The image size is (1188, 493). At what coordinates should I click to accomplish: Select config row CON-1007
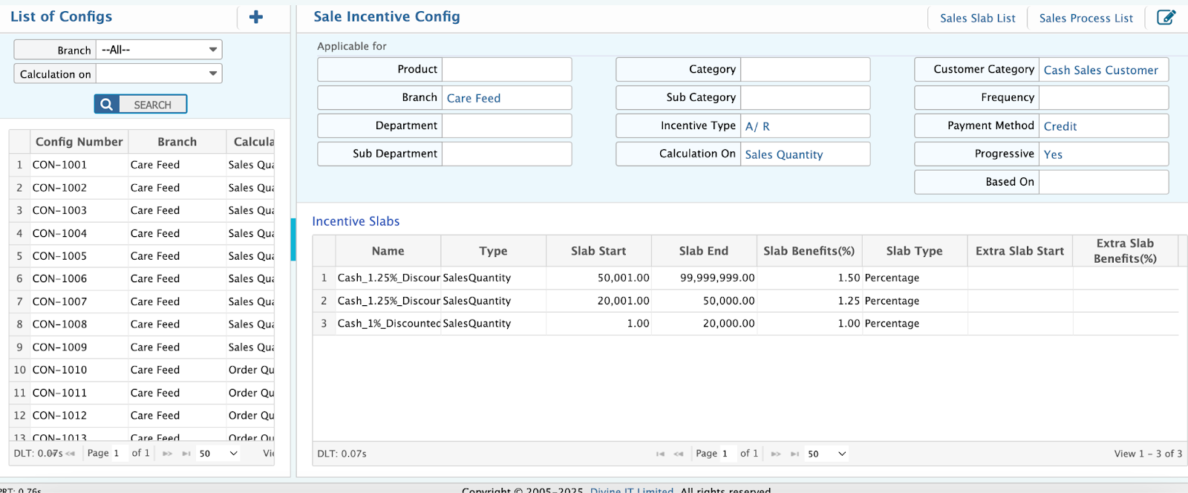[142, 301]
